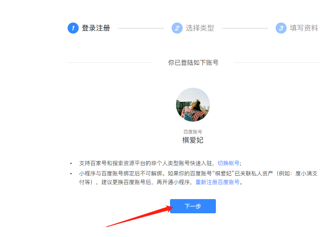Click the second notice's bullet marker

pyautogui.click(x=71, y=174)
